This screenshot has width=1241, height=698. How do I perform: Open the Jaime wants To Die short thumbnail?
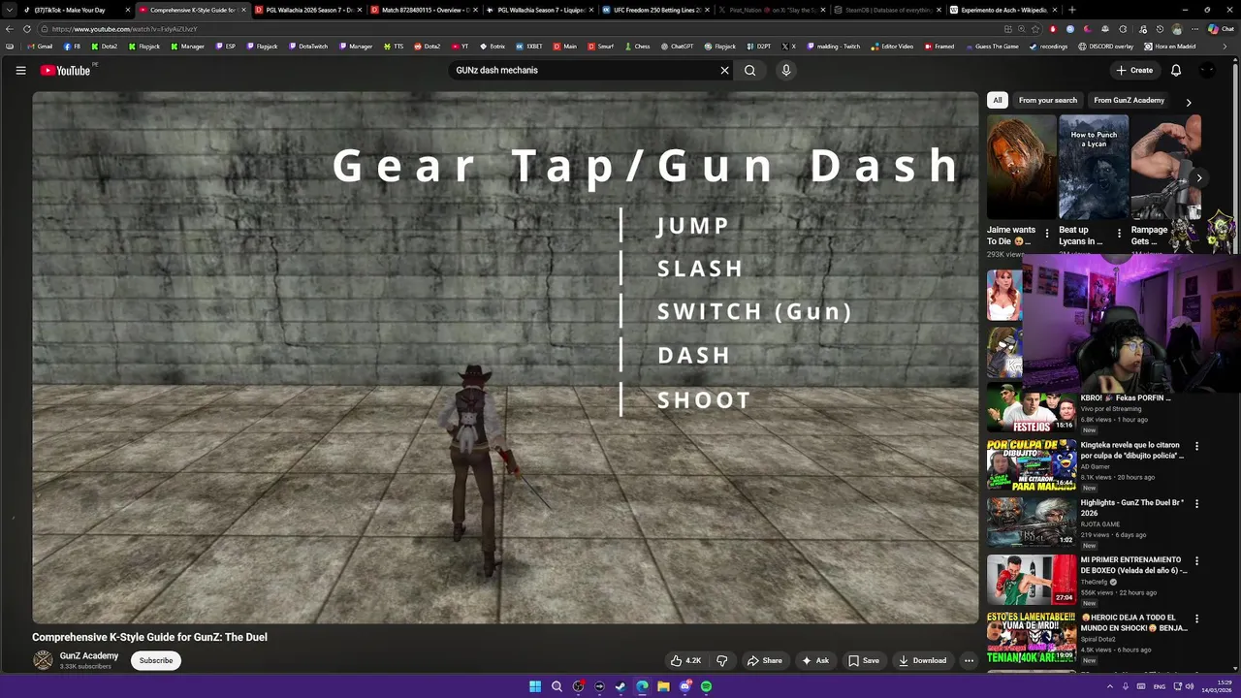point(1022,167)
